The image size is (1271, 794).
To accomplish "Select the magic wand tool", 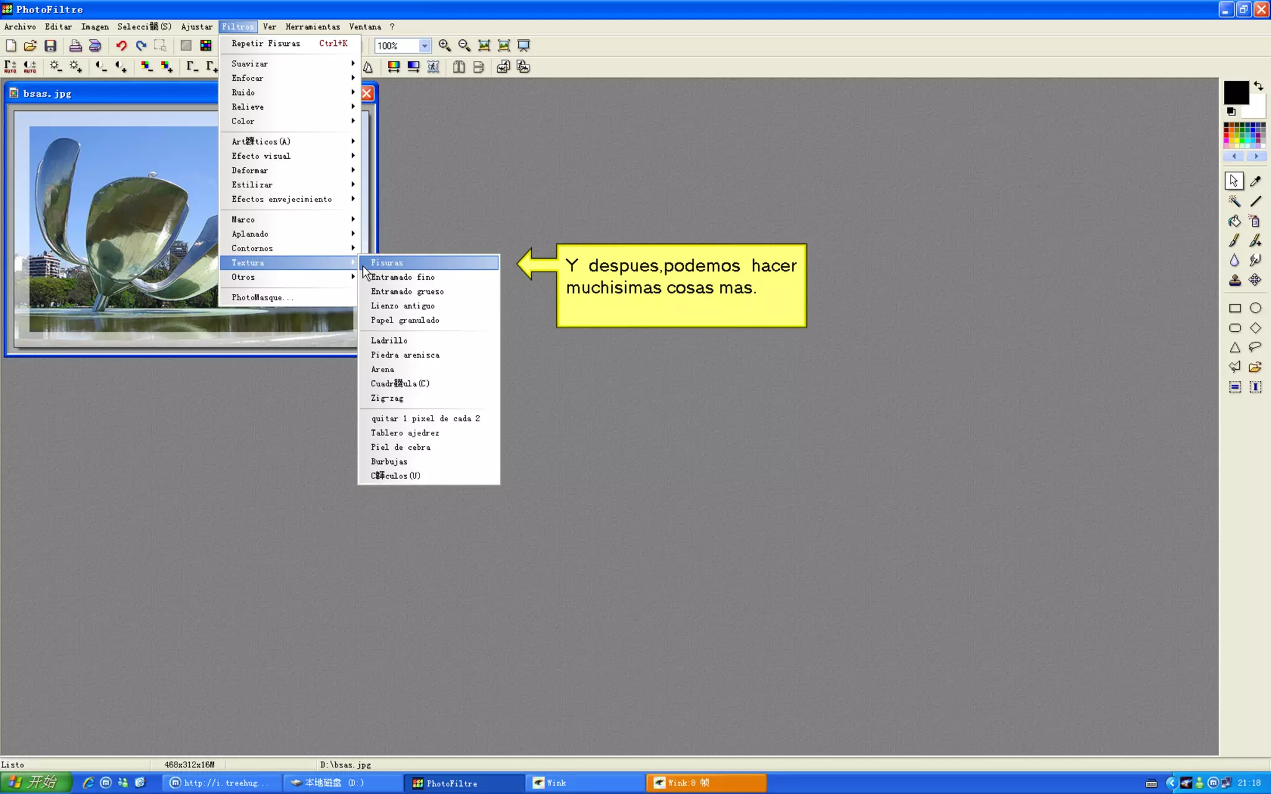I will tap(1234, 201).
